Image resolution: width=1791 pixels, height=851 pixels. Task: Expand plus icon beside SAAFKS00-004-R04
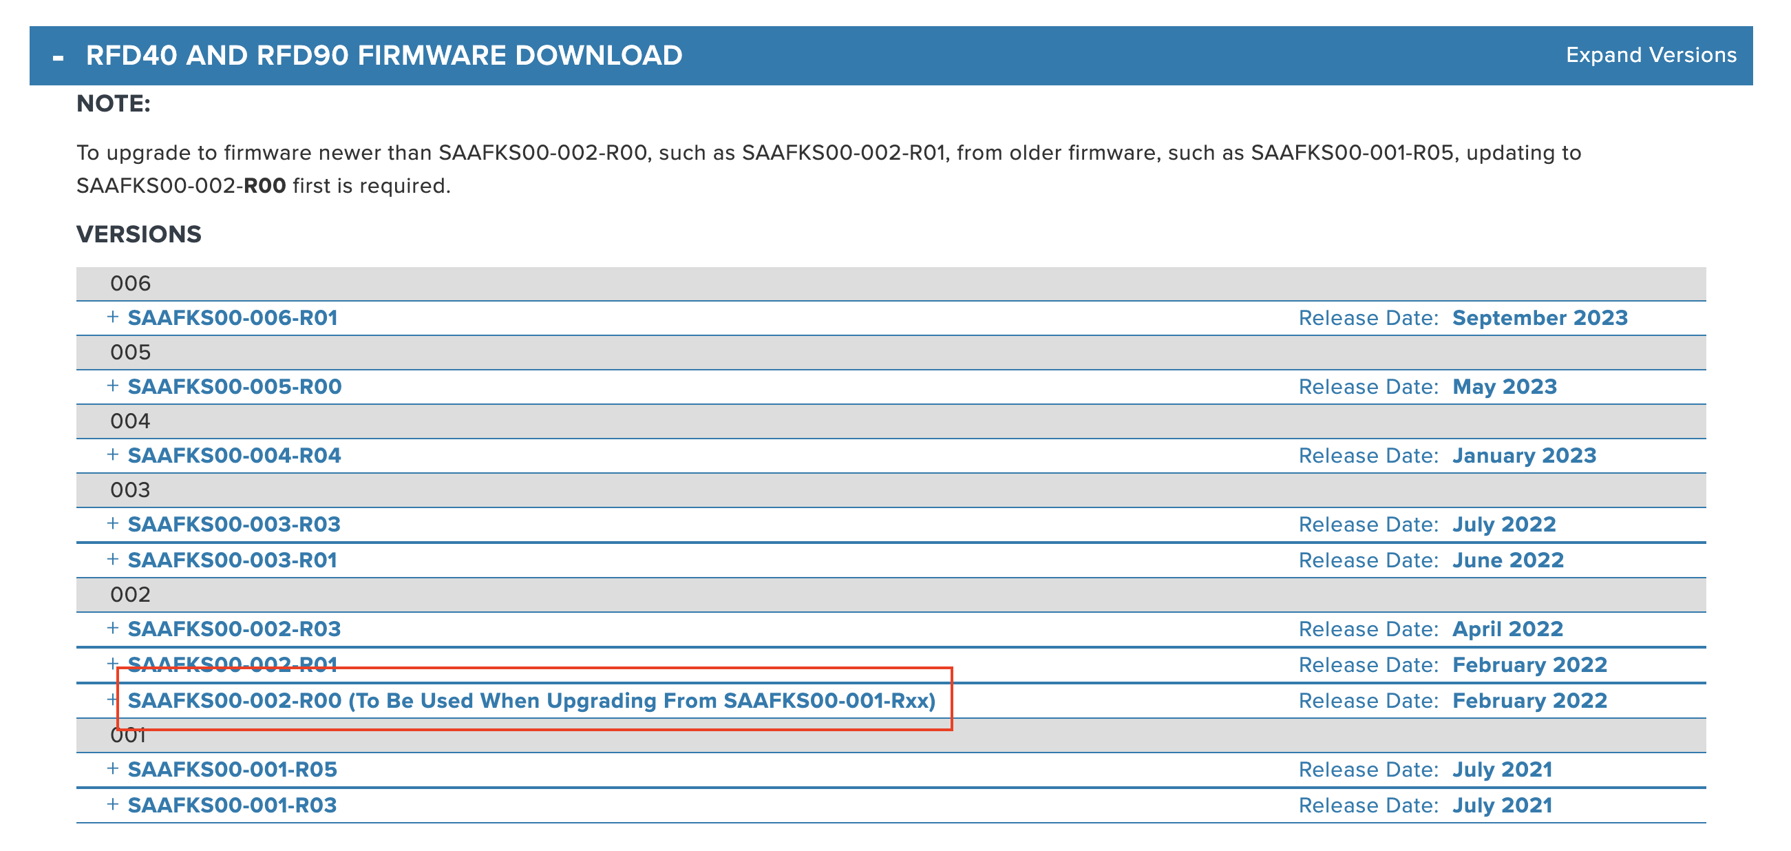[x=113, y=455]
